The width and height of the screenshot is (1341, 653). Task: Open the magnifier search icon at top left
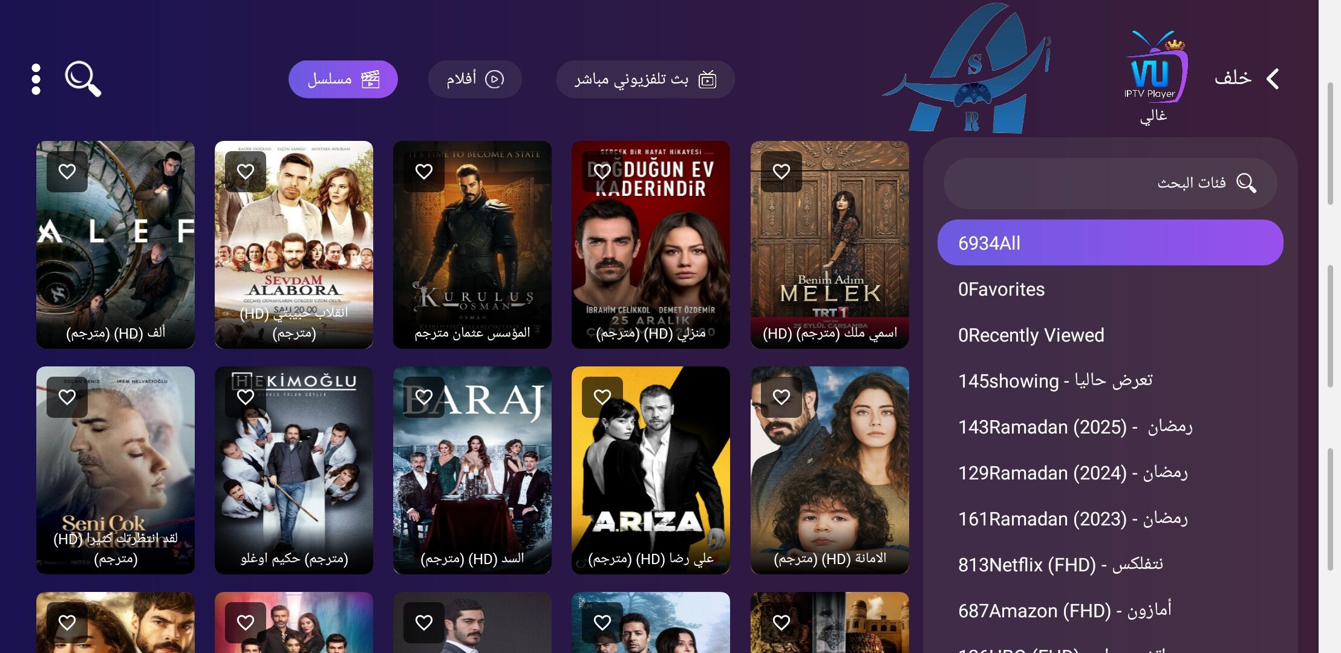[x=83, y=79]
